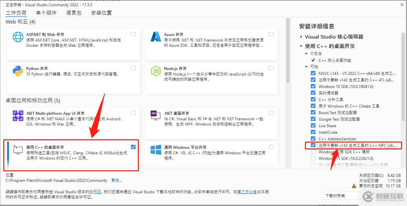Viewport: 407px width, 206px height.
Task: Uncheck Boost.Test 测试适配器
Action: coord(313,112)
